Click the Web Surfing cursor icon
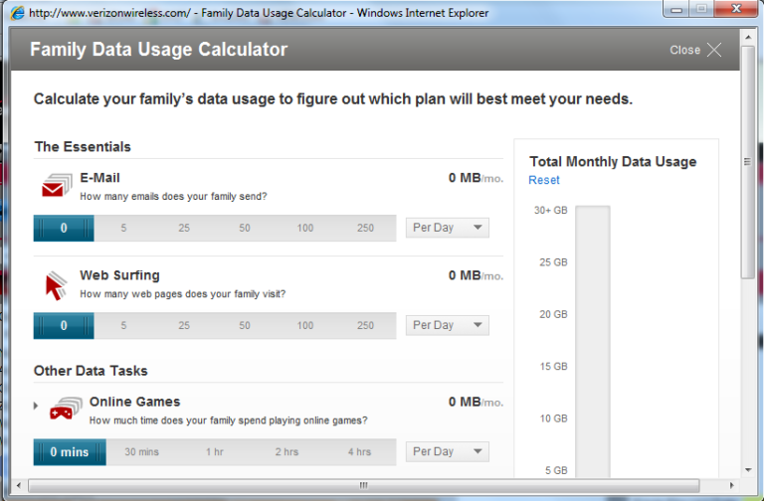 point(56,285)
